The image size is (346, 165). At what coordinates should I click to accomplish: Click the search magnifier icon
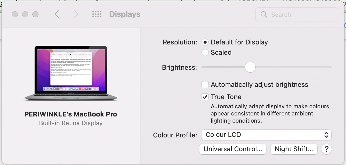264,15
